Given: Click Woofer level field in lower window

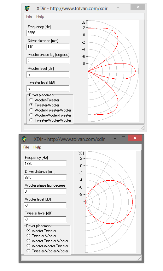Looking at the screenshot, I should 45,205.
